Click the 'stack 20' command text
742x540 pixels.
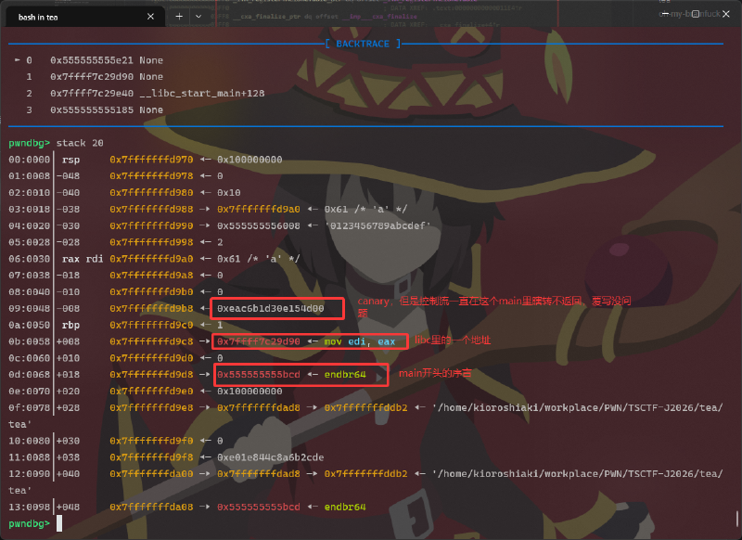[x=80, y=143]
